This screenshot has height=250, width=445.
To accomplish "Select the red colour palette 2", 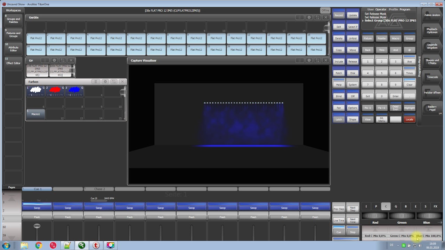I will (x=55, y=91).
